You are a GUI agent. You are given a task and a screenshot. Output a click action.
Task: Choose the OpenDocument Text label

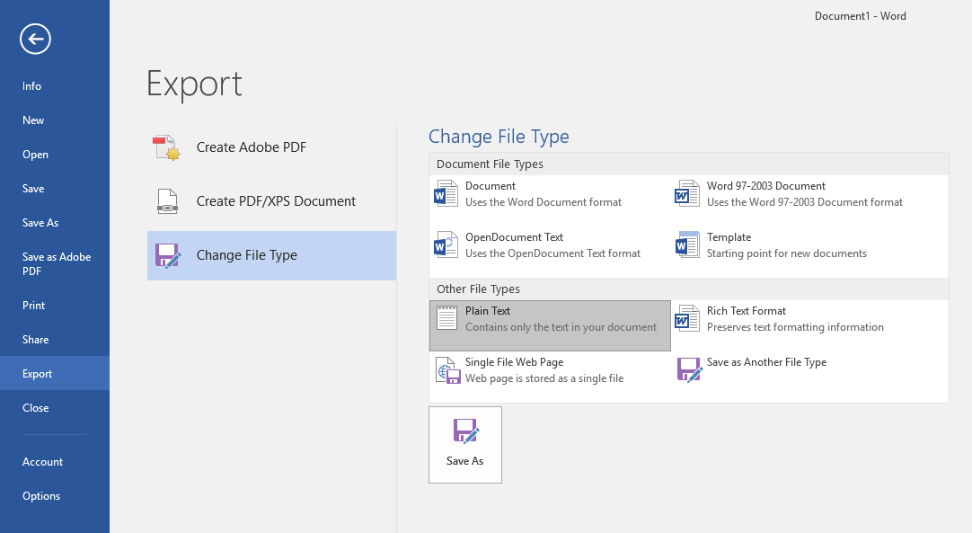point(514,237)
